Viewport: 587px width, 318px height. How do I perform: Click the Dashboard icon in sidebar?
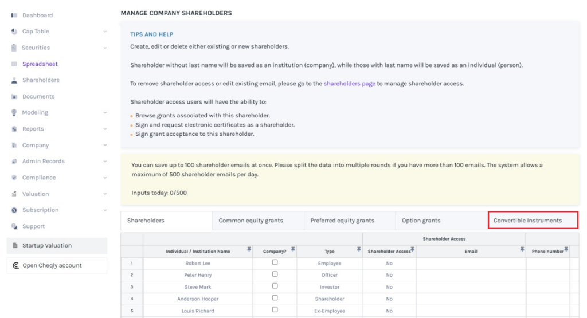(x=14, y=15)
